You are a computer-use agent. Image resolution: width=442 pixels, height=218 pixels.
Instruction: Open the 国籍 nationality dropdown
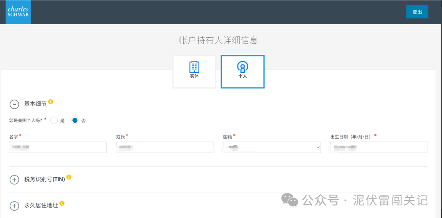pos(272,147)
